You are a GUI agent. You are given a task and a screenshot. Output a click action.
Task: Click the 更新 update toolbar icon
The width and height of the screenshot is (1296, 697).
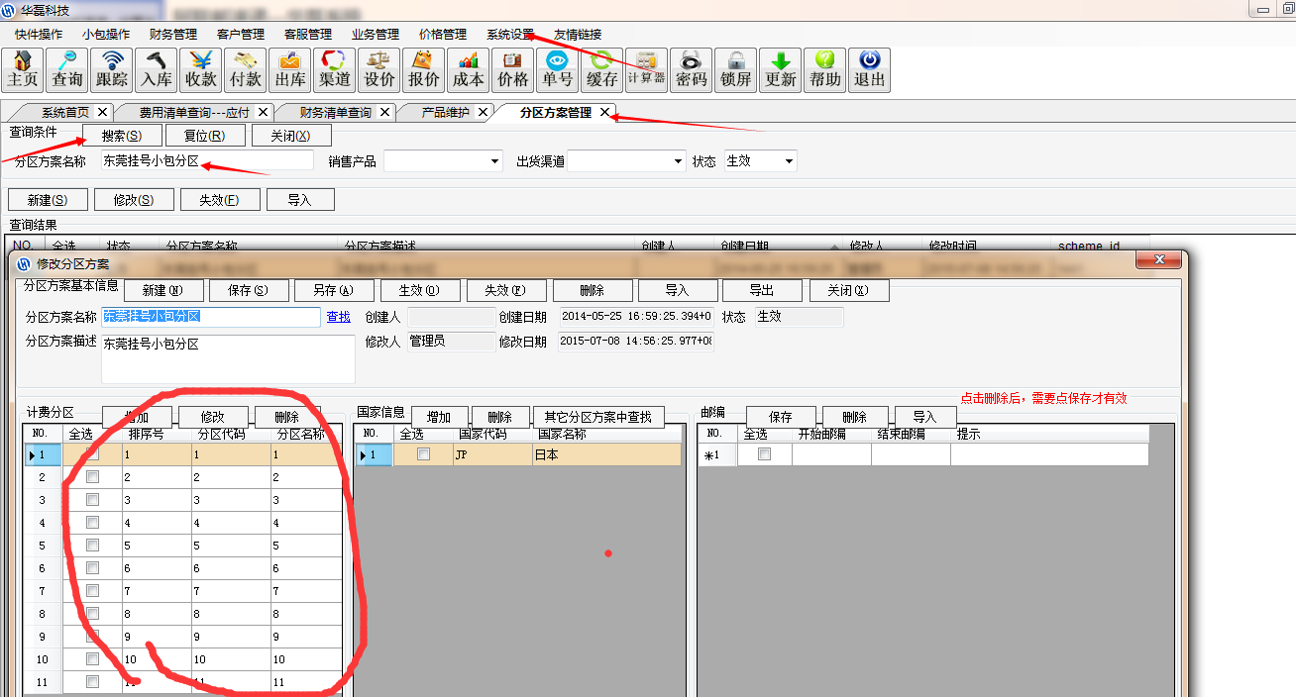click(780, 70)
